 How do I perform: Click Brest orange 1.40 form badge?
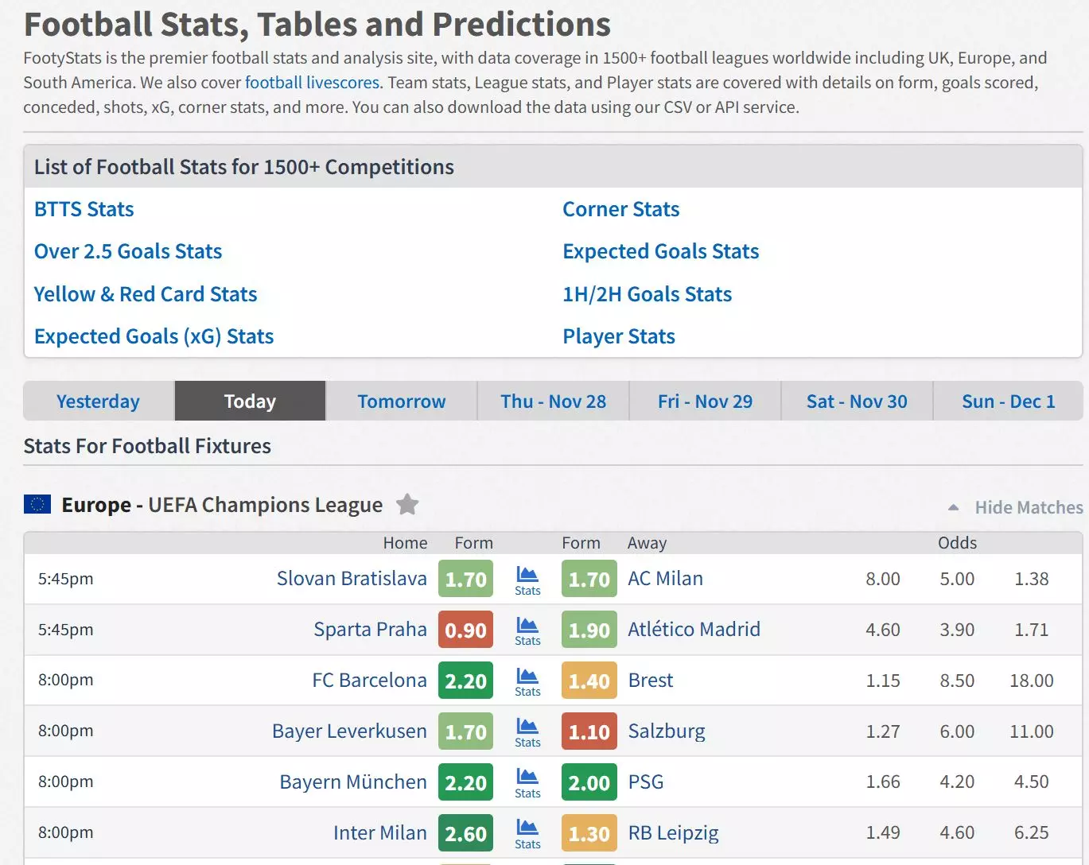click(589, 681)
